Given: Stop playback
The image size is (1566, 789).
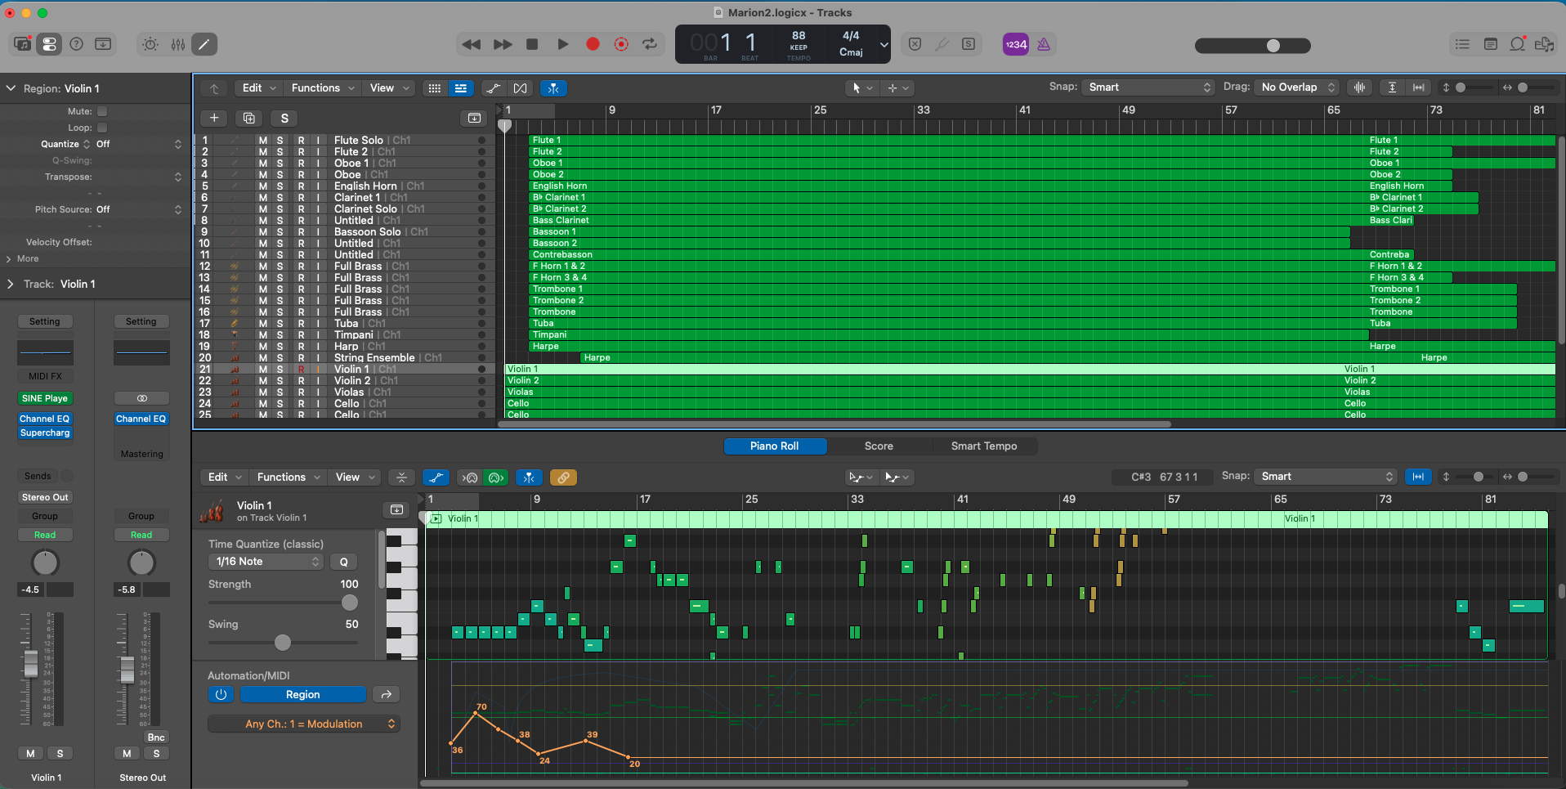Looking at the screenshot, I should click(x=532, y=44).
